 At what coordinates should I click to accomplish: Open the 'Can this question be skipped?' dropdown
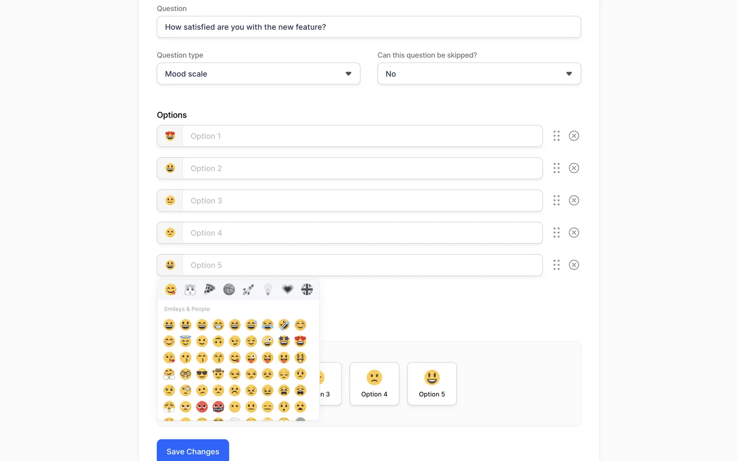(x=479, y=74)
